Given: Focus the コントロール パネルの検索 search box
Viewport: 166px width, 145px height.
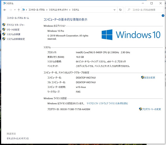Looking at the screenshot, I should [144, 10].
